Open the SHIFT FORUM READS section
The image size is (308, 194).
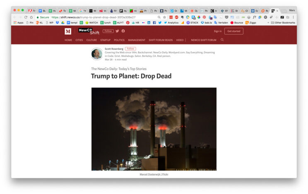click(x=161, y=40)
